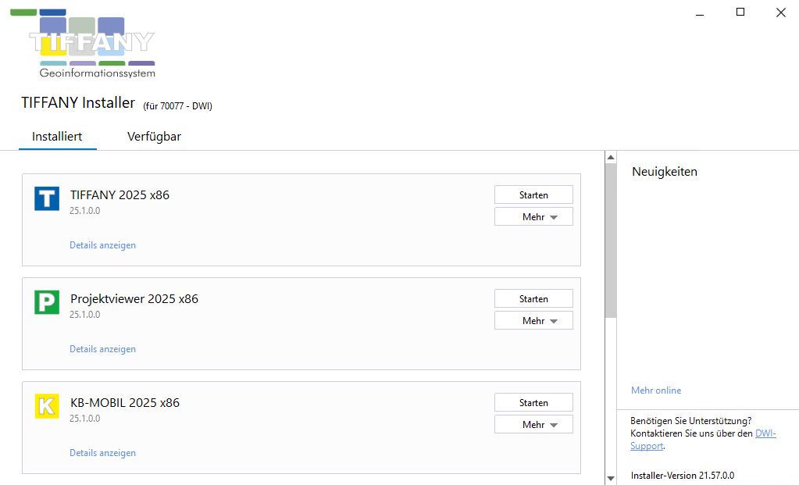Open Details anzeigen for Projektviewer 2025
Viewport: 799px width, 485px height.
pos(102,349)
